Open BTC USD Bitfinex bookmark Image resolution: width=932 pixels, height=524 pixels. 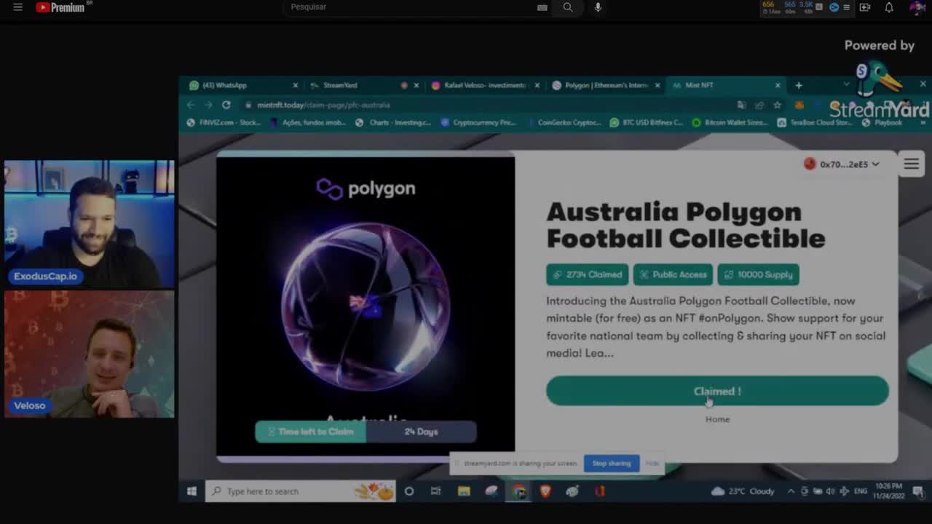[x=647, y=122]
